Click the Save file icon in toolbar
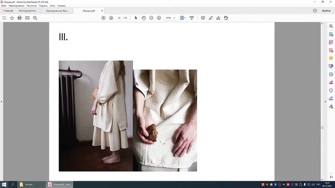 pyautogui.click(x=4, y=18)
